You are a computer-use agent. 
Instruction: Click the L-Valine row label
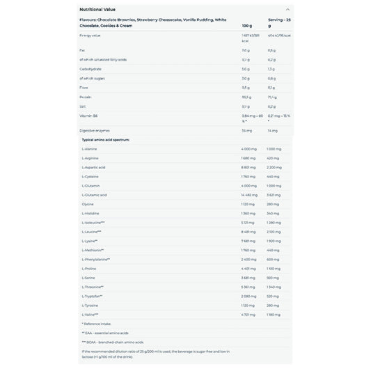tap(90, 315)
